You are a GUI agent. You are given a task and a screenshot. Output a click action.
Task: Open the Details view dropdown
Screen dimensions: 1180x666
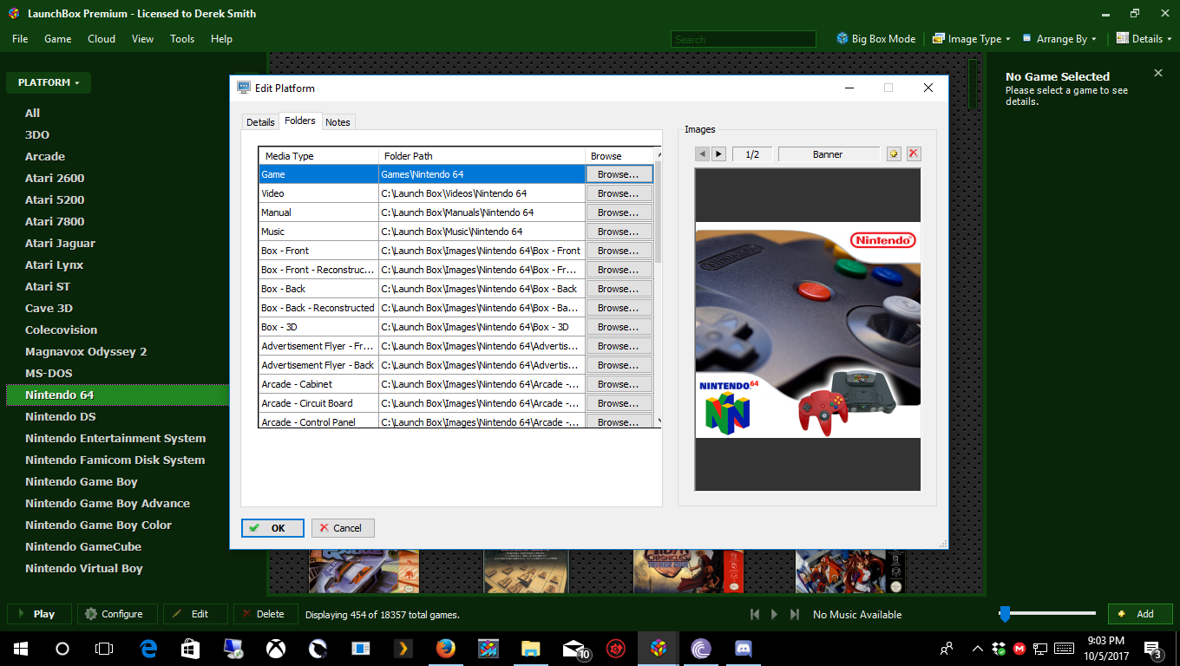pyautogui.click(x=1143, y=39)
